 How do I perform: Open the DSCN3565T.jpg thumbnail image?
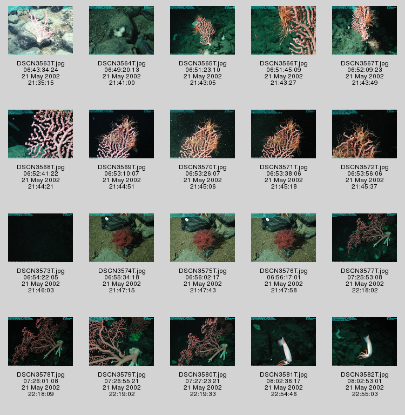(x=202, y=30)
